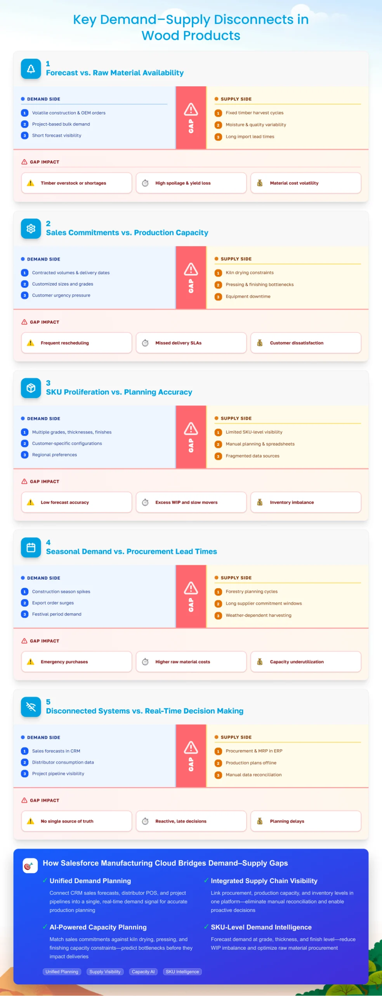The width and height of the screenshot is (382, 996).
Task: Click the checkmark beside AI-Powered Capacity Planning
Action: click(x=45, y=927)
